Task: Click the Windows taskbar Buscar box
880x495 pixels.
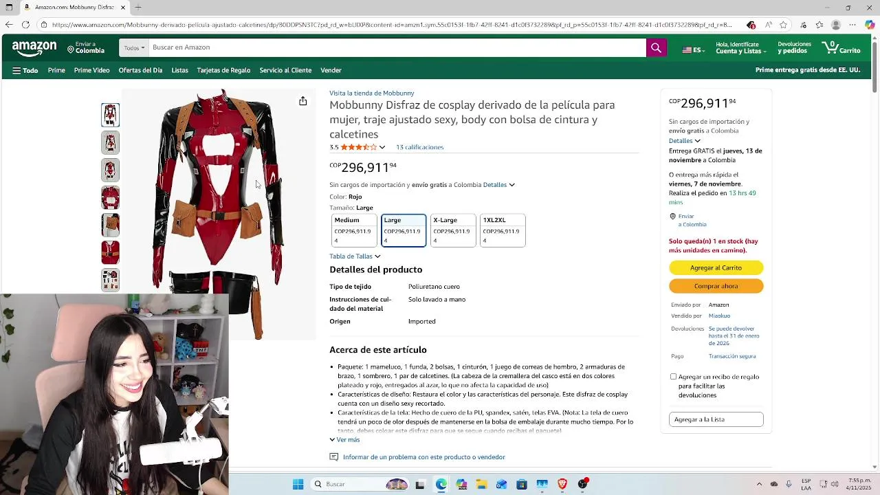Action: pyautogui.click(x=359, y=485)
